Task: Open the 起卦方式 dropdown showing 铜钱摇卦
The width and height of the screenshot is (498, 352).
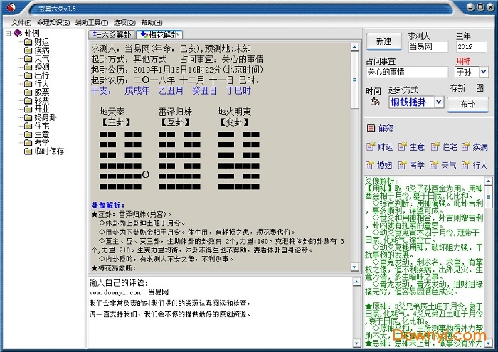Action: 438,102
